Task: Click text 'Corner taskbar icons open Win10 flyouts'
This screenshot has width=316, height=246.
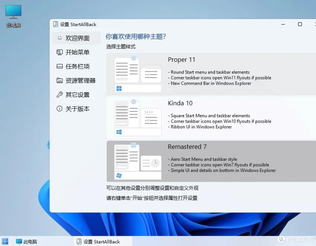Action: [207, 121]
